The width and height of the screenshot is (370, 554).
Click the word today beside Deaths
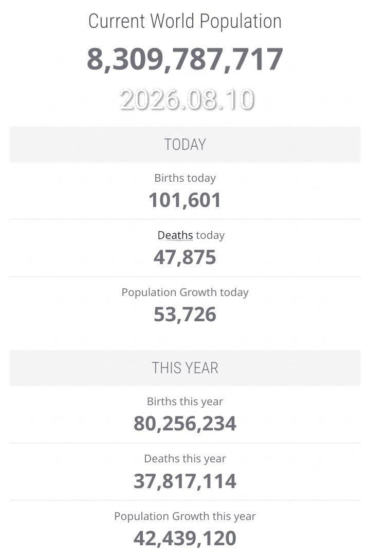[210, 236]
